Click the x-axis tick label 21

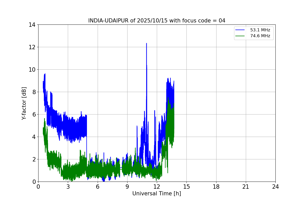tap(246, 187)
